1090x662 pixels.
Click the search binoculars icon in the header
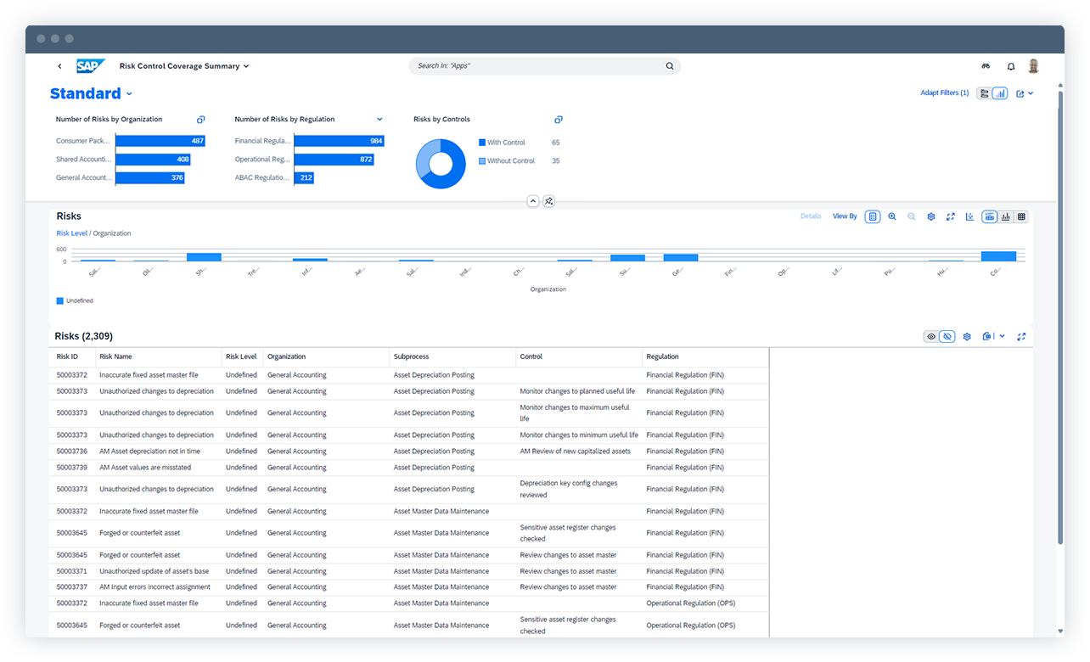986,66
